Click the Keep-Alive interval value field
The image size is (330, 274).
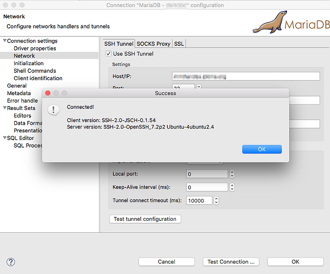[207, 187]
